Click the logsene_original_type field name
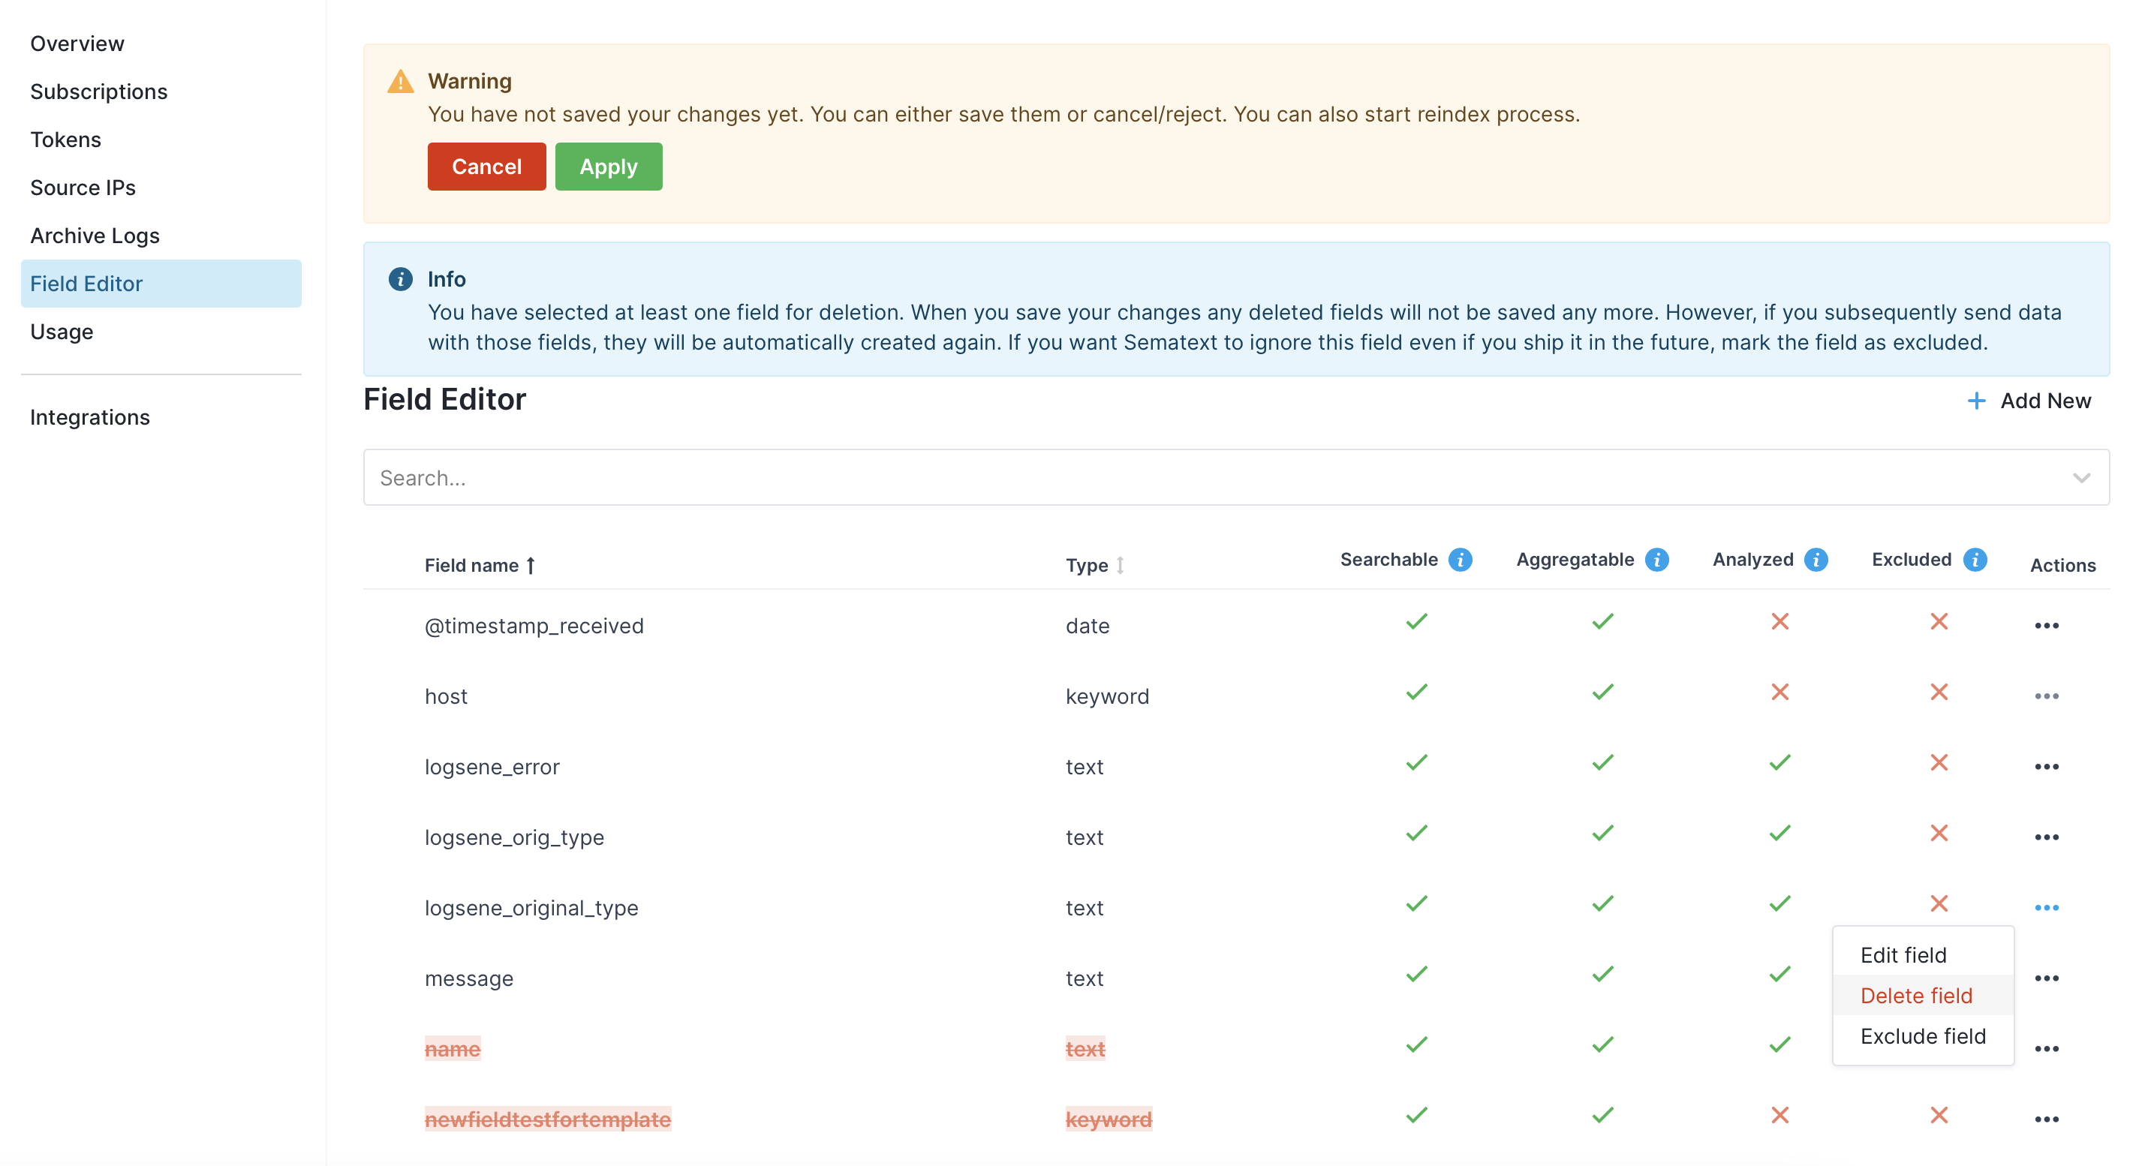The width and height of the screenshot is (2142, 1166). [x=531, y=908]
